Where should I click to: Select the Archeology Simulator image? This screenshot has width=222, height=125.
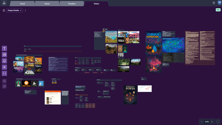pos(111,37)
